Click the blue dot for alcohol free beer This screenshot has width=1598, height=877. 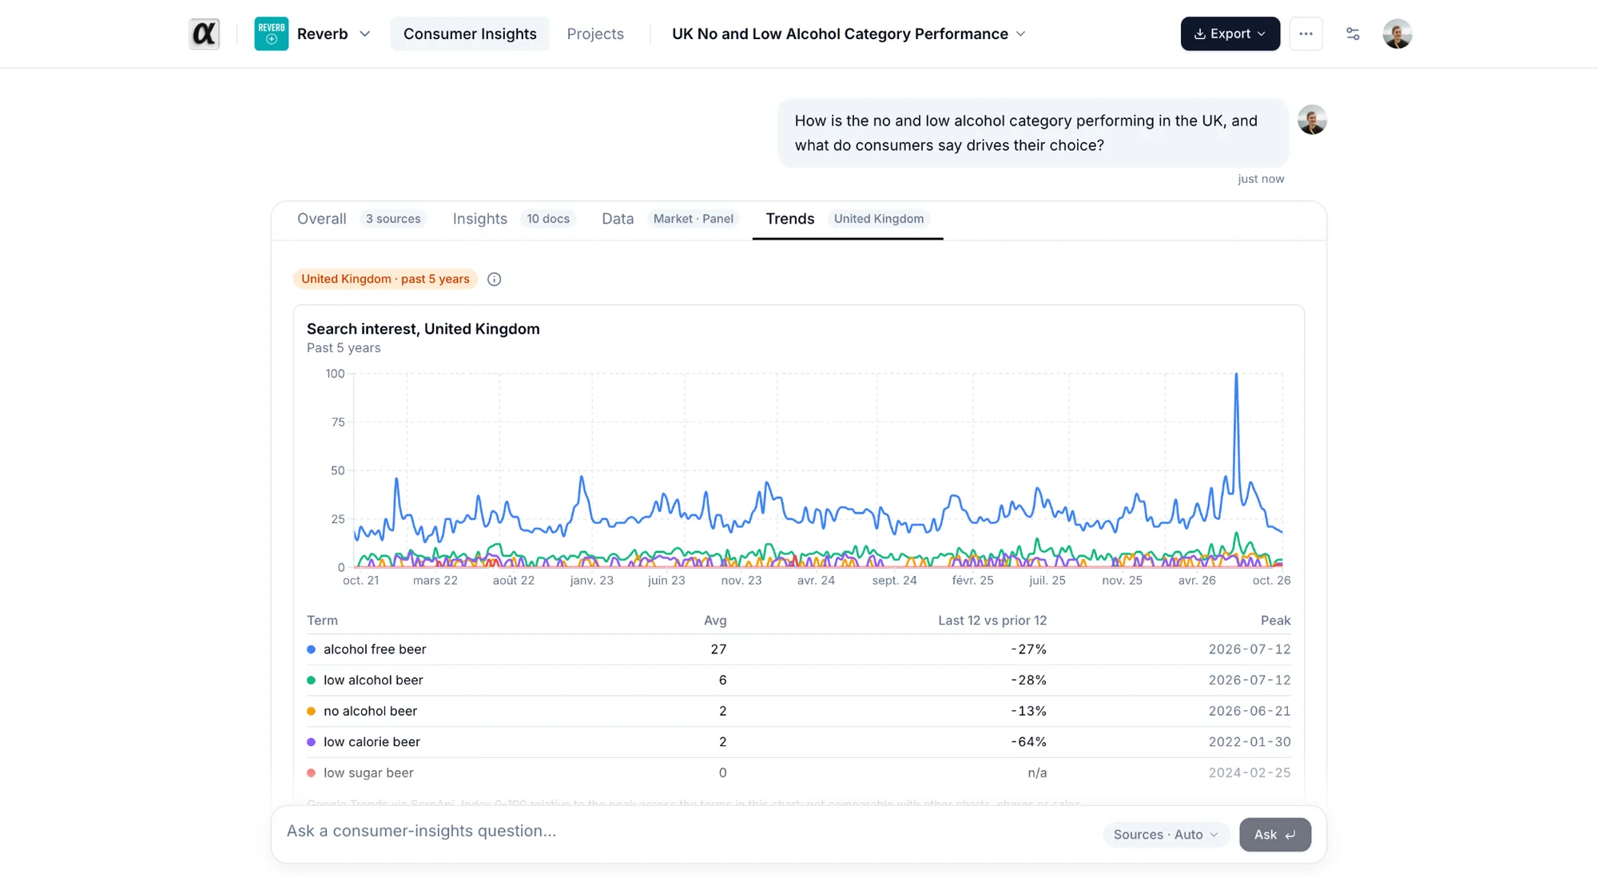(312, 649)
